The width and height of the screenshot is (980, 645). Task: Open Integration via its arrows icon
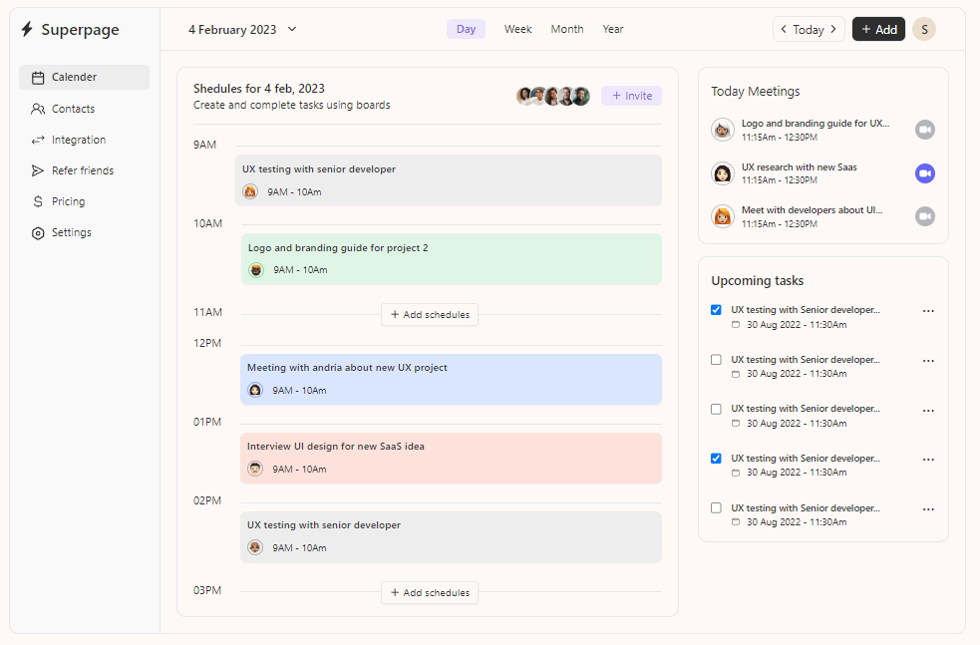pos(38,140)
